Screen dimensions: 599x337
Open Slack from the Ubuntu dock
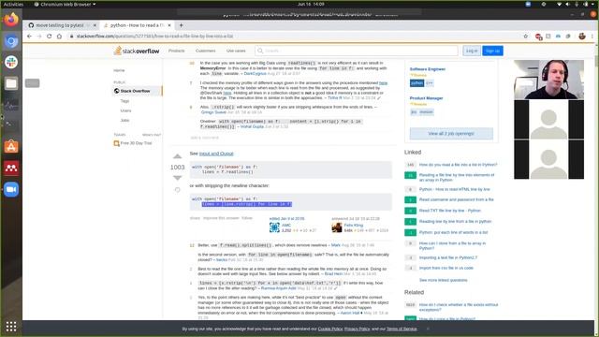tap(11, 62)
